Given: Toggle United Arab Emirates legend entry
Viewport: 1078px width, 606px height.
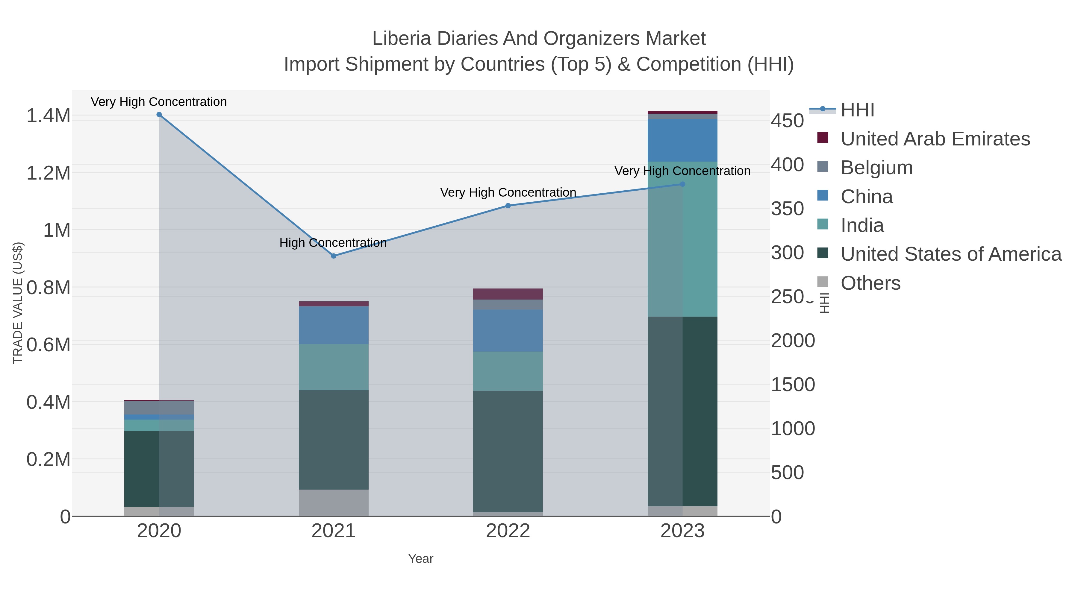Looking at the screenshot, I should click(x=923, y=139).
